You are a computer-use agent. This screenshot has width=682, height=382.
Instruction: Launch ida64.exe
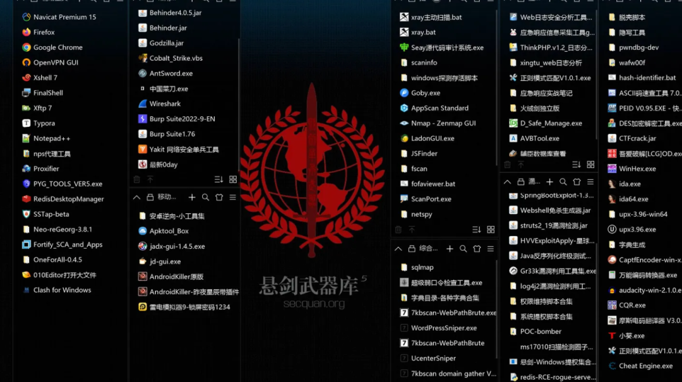[628, 200]
